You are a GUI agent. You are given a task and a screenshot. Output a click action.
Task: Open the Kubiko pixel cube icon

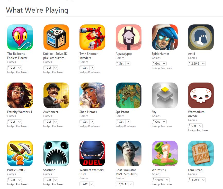click(x=56, y=37)
